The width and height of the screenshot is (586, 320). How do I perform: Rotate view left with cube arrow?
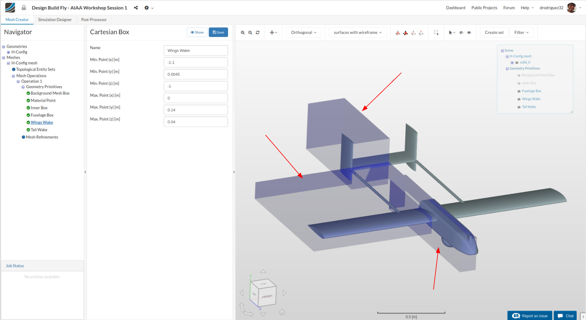click(x=242, y=293)
